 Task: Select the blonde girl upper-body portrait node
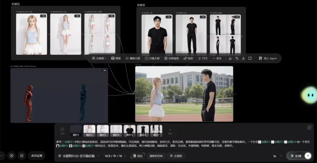point(31,34)
